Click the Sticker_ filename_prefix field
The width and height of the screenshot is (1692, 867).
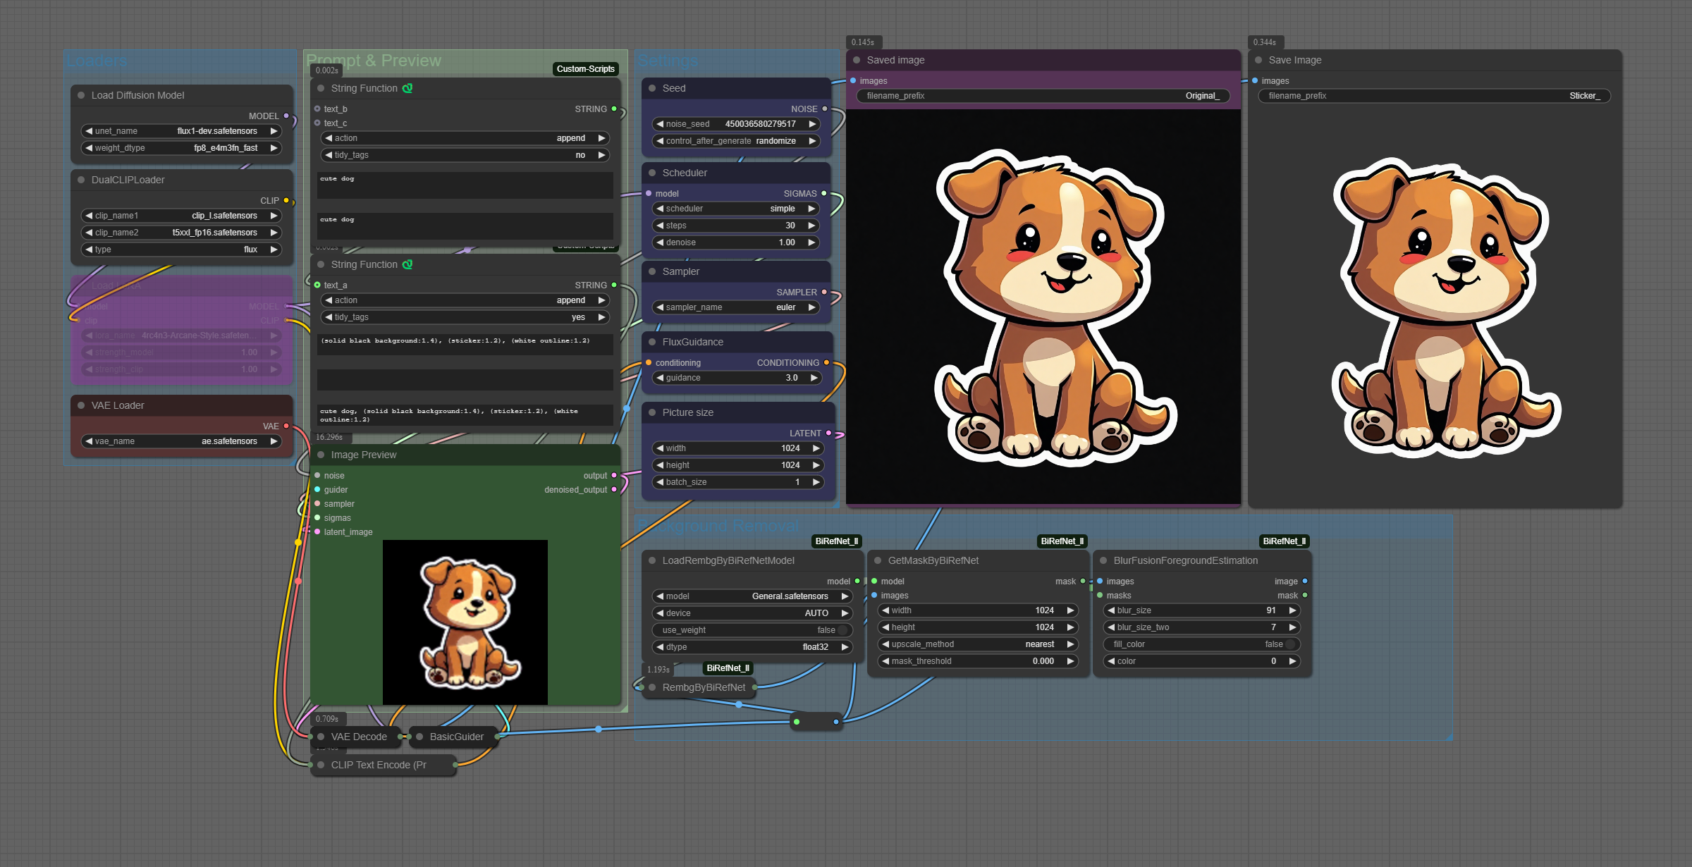(1434, 96)
